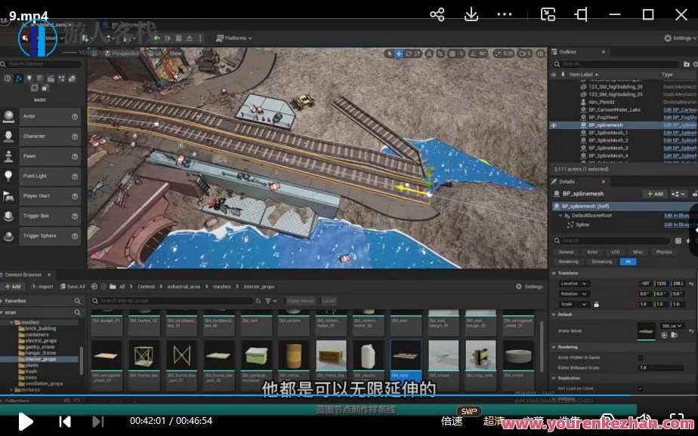698x436 pixels.
Task: Select the Point Light actor icon
Action: coord(9,176)
